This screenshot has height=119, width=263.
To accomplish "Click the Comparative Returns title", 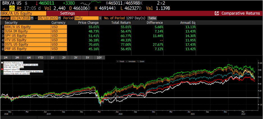I will click(x=241, y=13).
